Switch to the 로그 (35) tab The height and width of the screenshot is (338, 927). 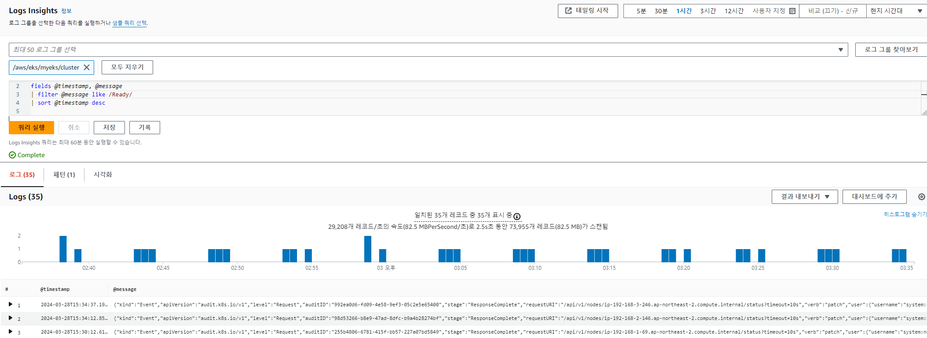22,175
